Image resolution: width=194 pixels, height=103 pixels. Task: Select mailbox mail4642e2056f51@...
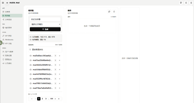coord(42,65)
